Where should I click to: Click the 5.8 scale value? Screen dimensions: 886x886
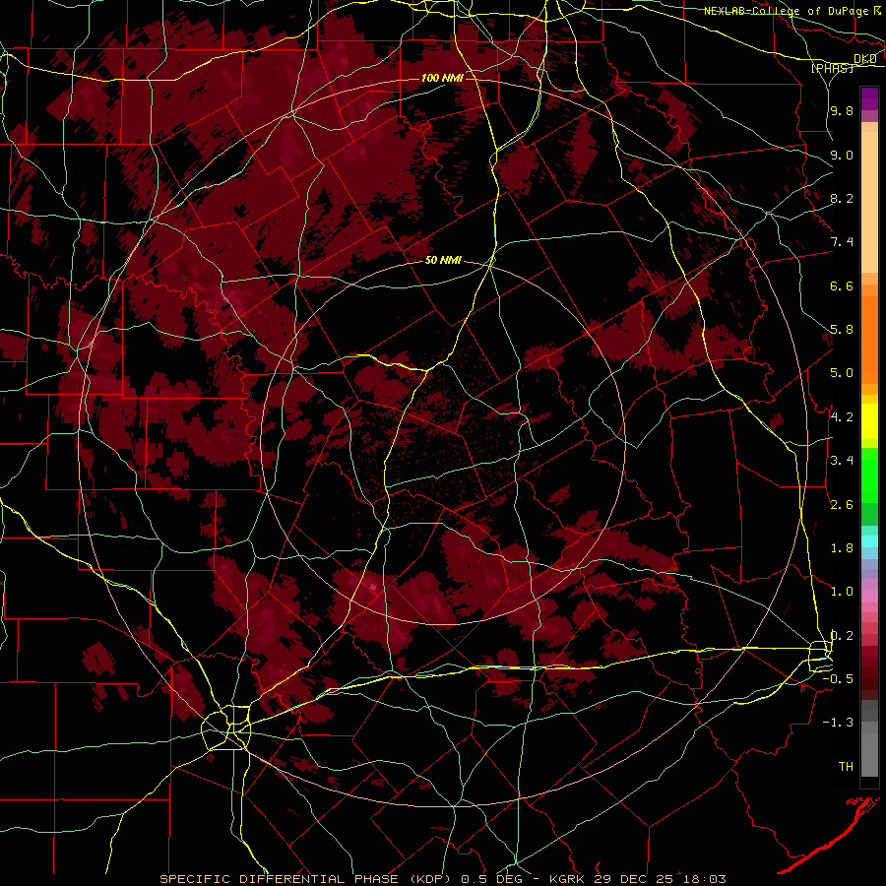click(x=842, y=330)
